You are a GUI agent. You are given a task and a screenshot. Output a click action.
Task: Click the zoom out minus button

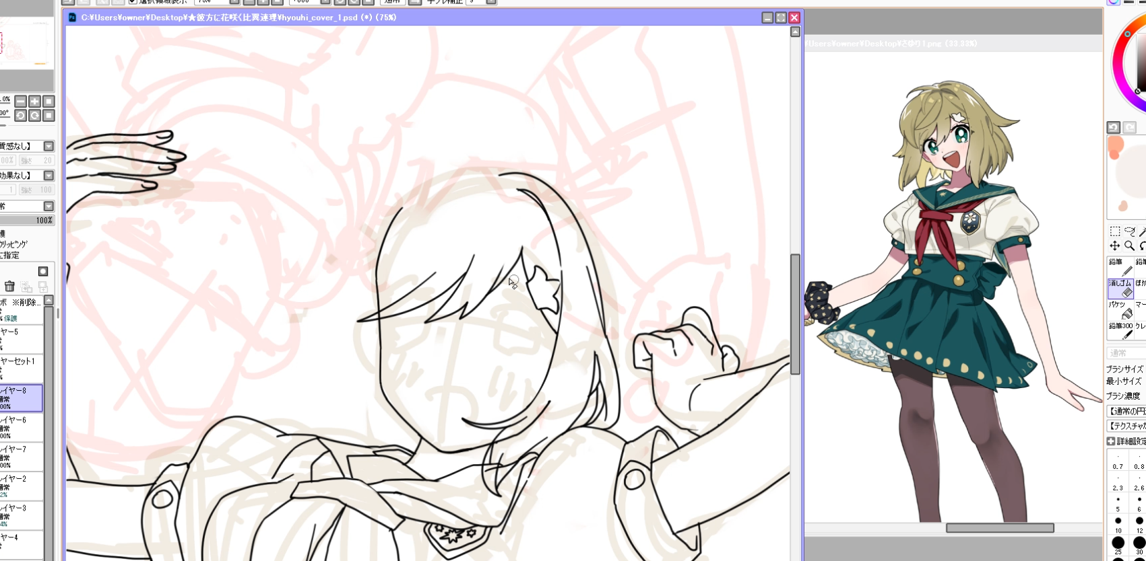pos(21,102)
